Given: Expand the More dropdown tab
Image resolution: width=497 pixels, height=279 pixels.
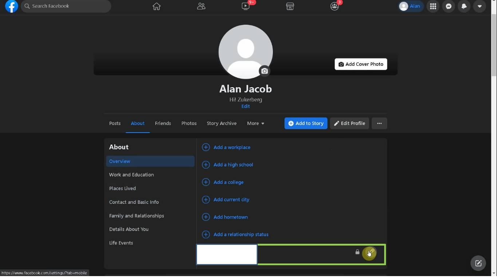Looking at the screenshot, I should coord(256,123).
